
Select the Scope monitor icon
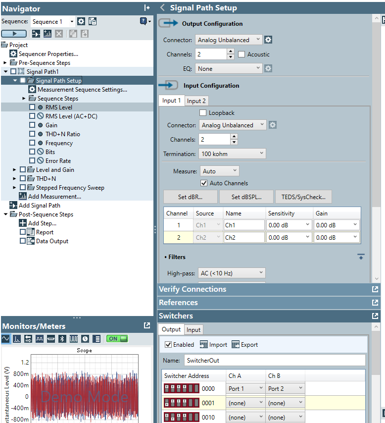[5, 339]
